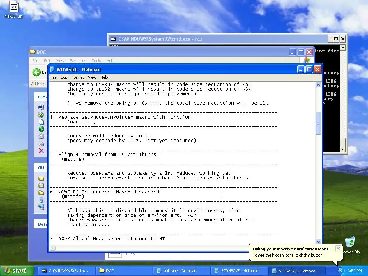Image resolution: width=368 pixels, height=276 pixels.
Task: Open Edit menu in WOWSIZE Notepad
Action: click(x=64, y=77)
